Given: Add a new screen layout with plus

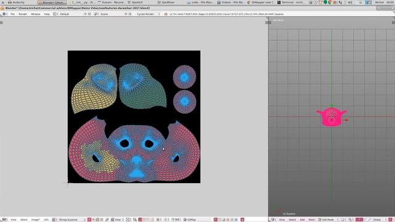Looking at the screenshot, I should coord(85,14).
